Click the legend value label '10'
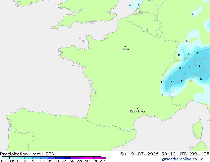Image resolution: width=210 pixels, height=162 pixels. click(x=41, y=161)
